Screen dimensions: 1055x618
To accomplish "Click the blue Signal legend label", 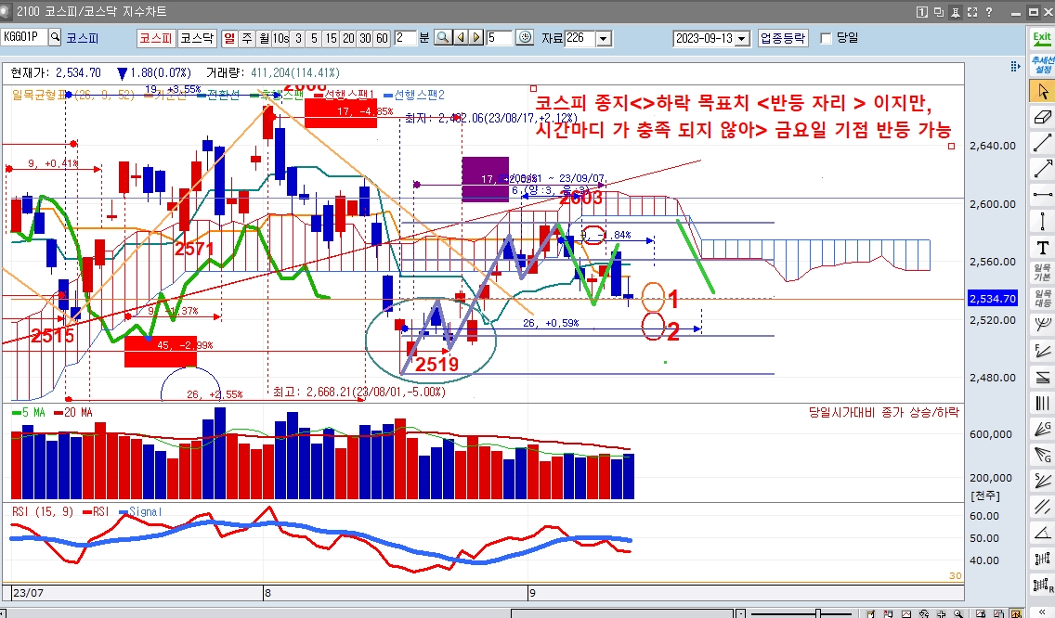I will coord(140,511).
